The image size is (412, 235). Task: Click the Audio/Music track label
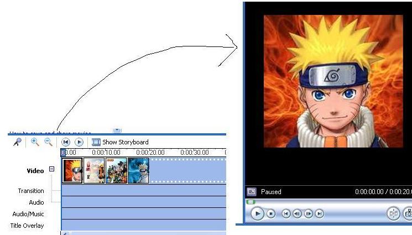click(x=28, y=214)
